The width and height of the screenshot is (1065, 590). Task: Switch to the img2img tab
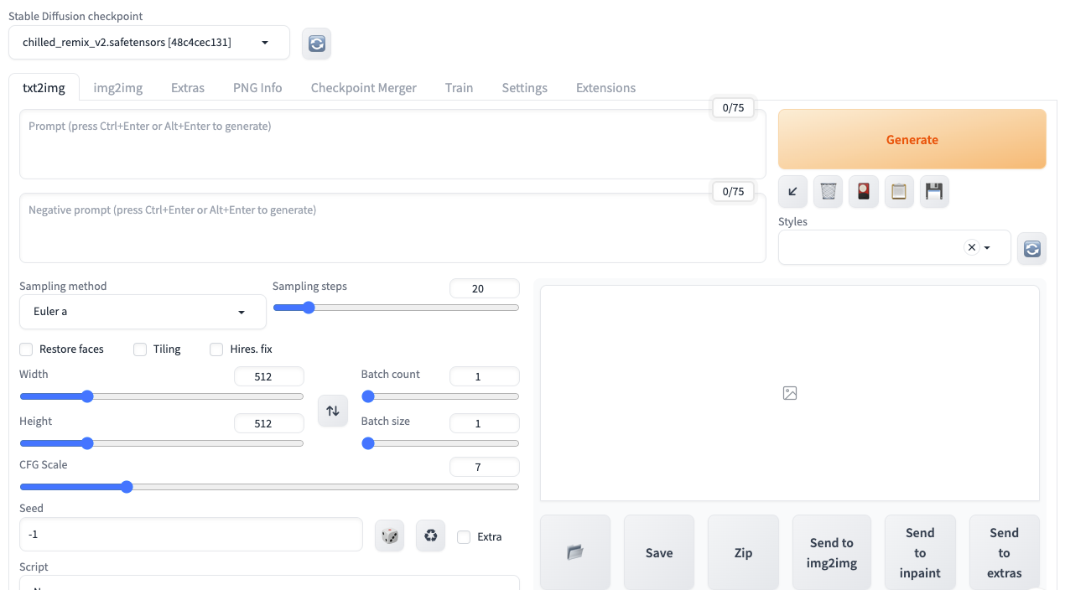pyautogui.click(x=117, y=87)
